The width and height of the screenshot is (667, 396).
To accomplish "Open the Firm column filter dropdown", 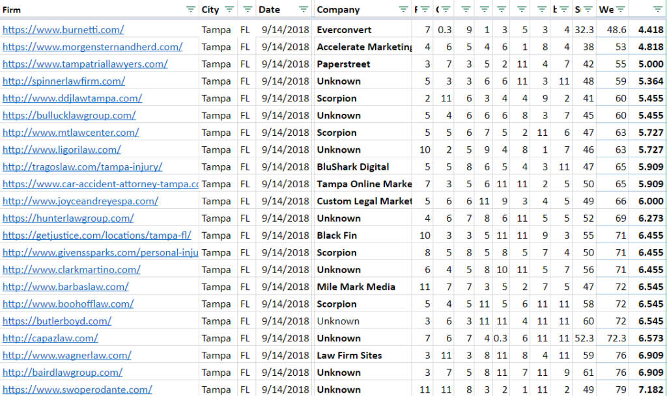I will point(190,9).
